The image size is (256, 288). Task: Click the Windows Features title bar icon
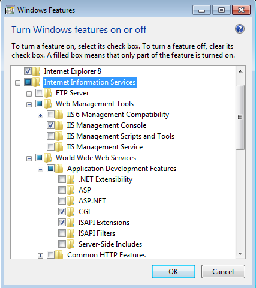coord(10,10)
